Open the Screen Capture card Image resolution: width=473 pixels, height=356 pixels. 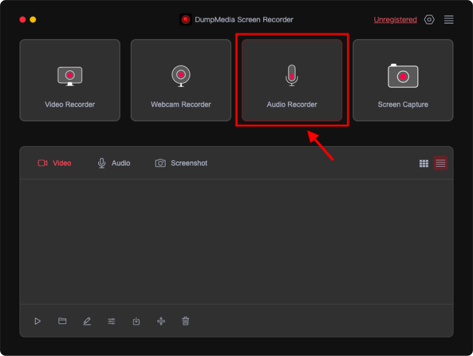pos(403,80)
